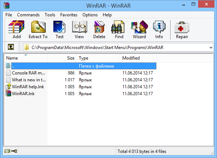Select the 'WinRAR.lnk' file name
The height and width of the screenshot is (158, 217).
23,94
